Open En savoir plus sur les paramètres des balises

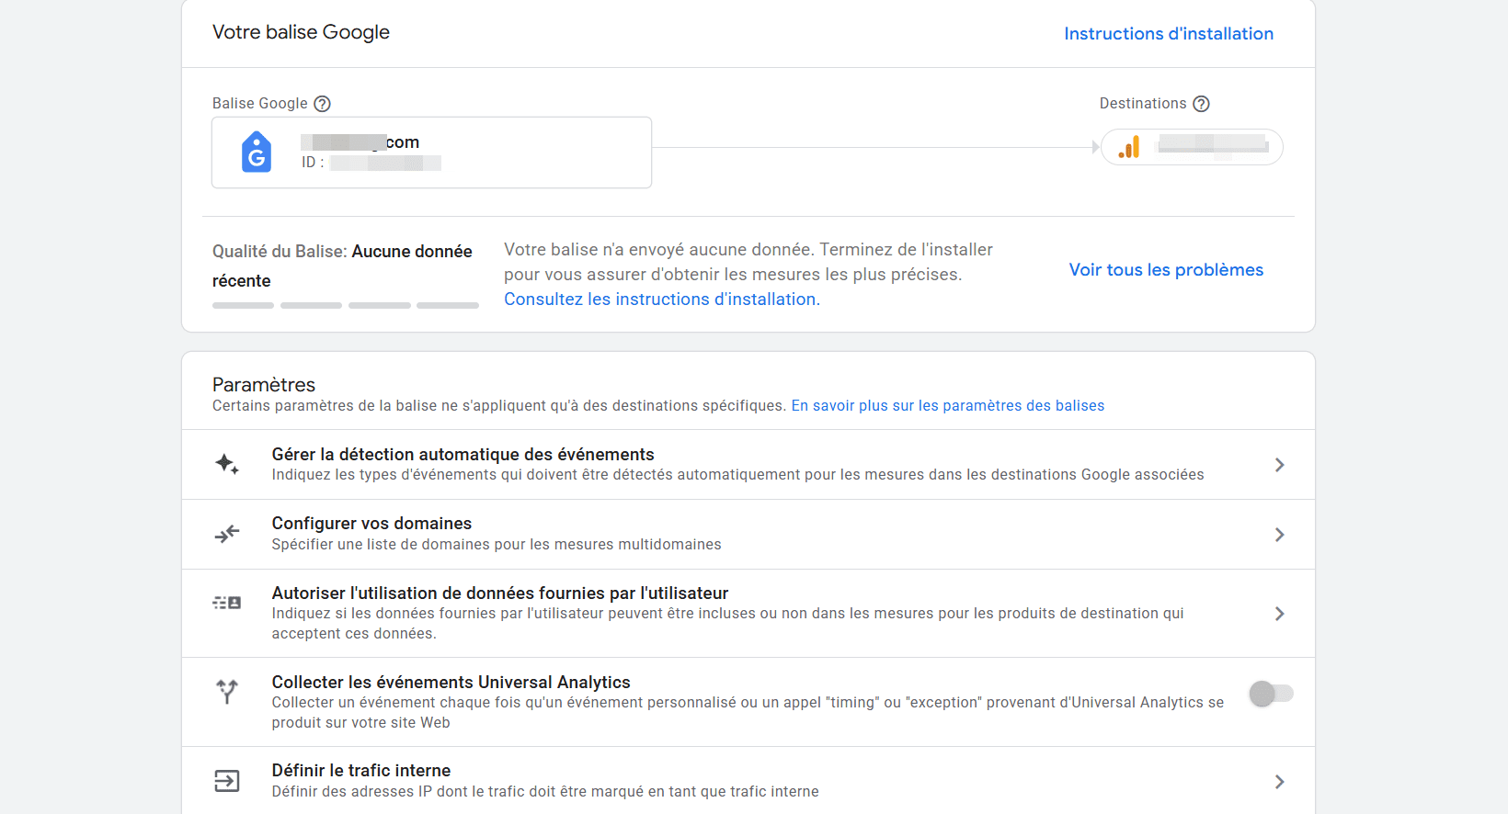(x=948, y=406)
